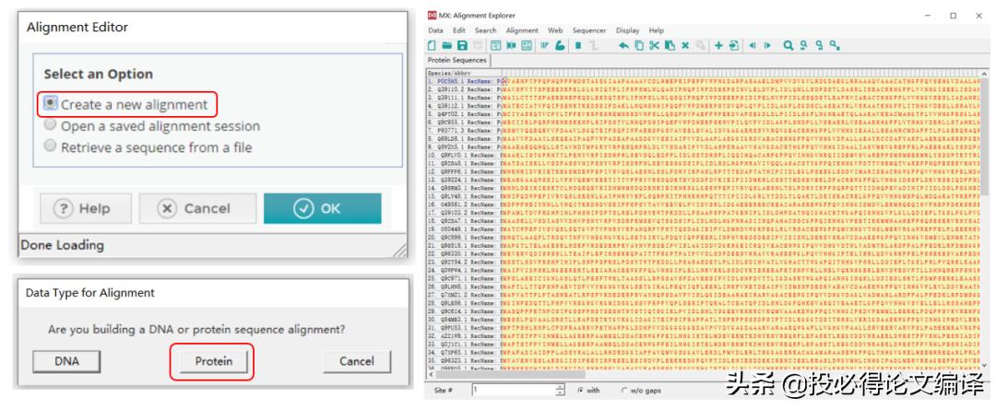Click the solid block mark site icon

pos(578,45)
